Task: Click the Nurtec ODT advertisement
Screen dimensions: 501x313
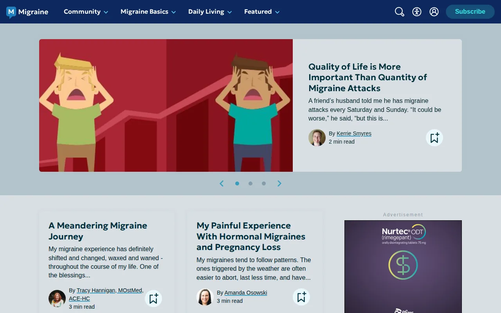Action: coord(403,266)
